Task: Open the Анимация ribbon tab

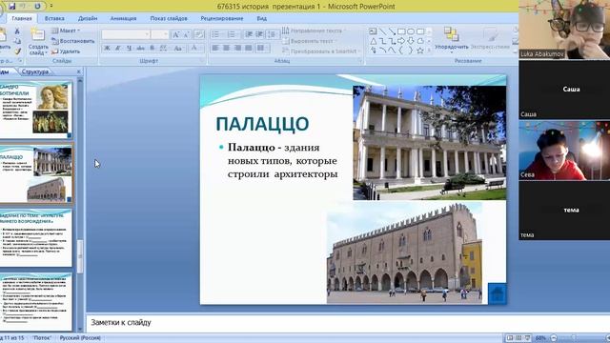Action: (123, 18)
